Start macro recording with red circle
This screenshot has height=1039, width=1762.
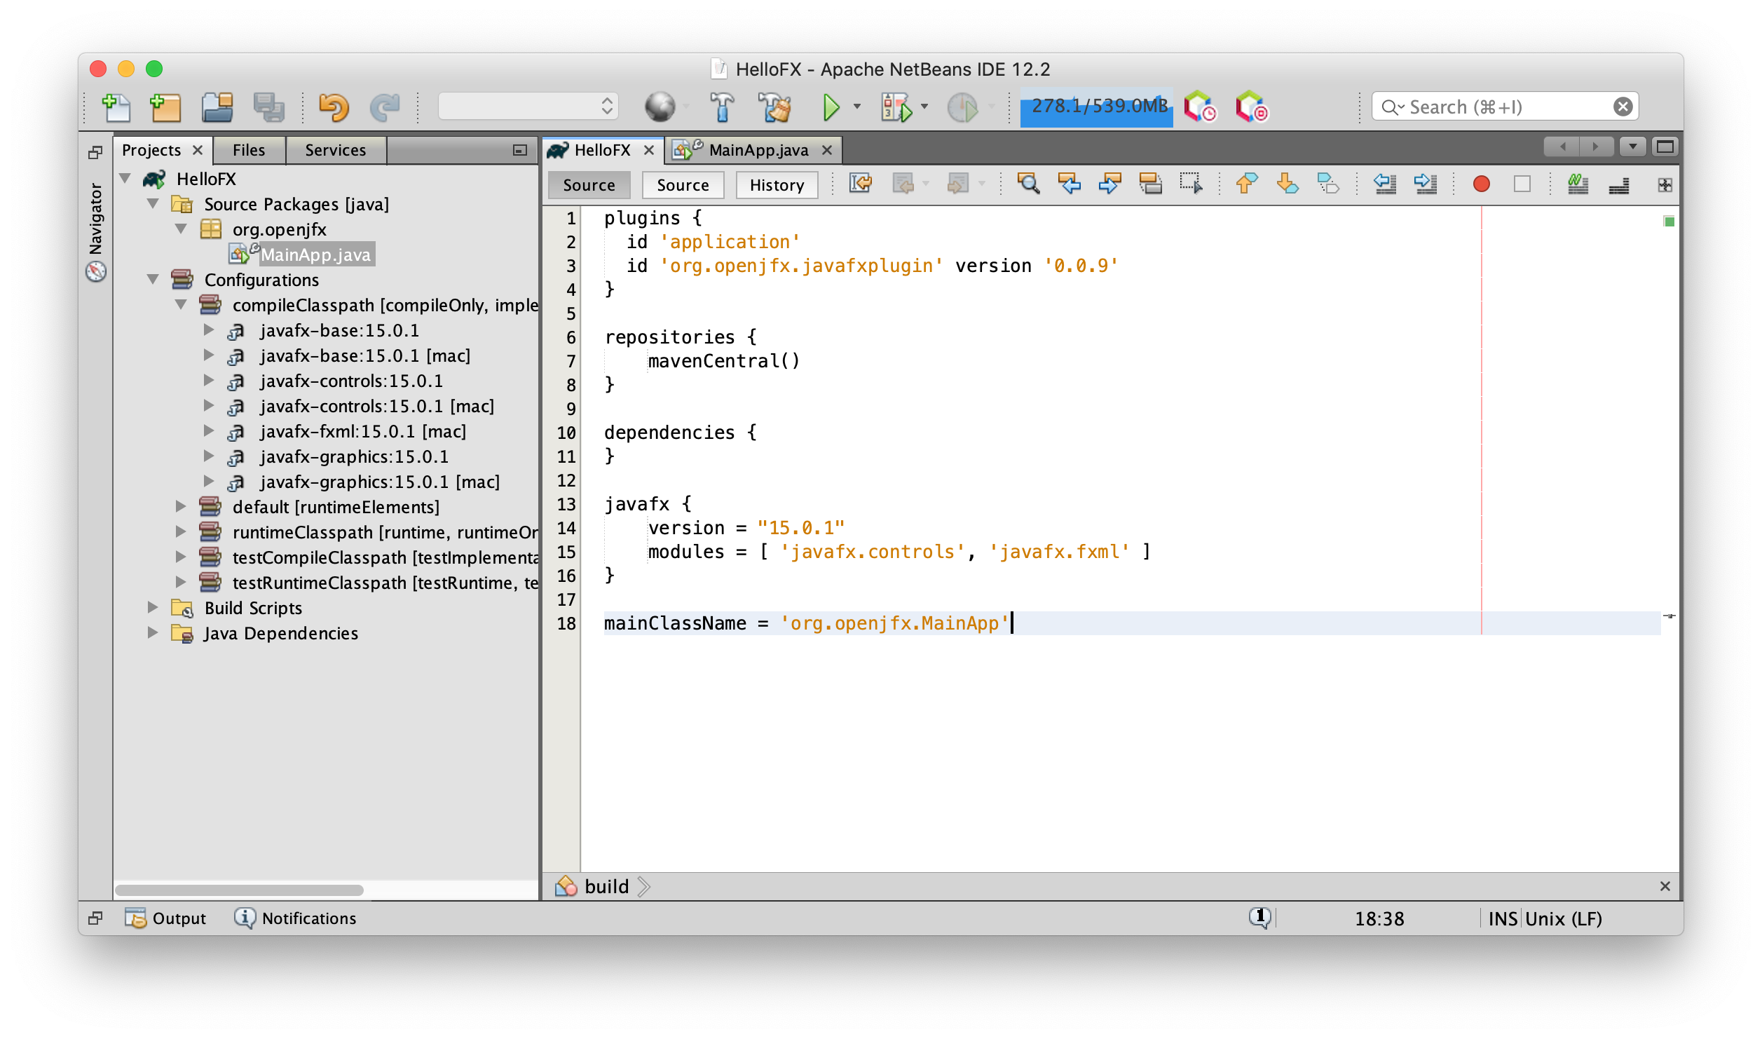click(x=1481, y=184)
